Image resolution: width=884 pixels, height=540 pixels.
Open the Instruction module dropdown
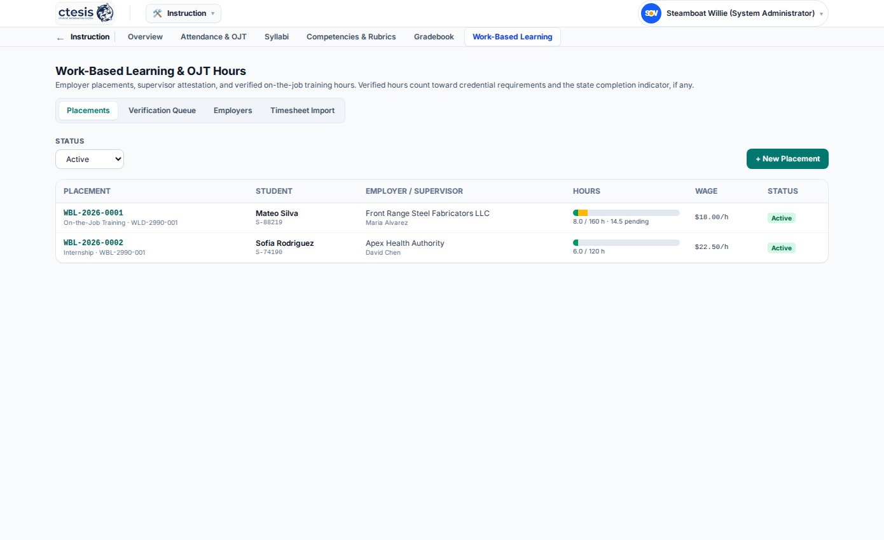[x=183, y=13]
